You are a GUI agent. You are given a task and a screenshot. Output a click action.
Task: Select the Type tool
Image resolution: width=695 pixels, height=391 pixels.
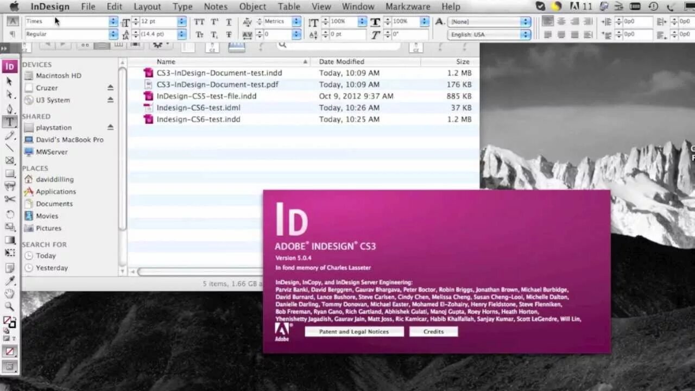tap(9, 122)
